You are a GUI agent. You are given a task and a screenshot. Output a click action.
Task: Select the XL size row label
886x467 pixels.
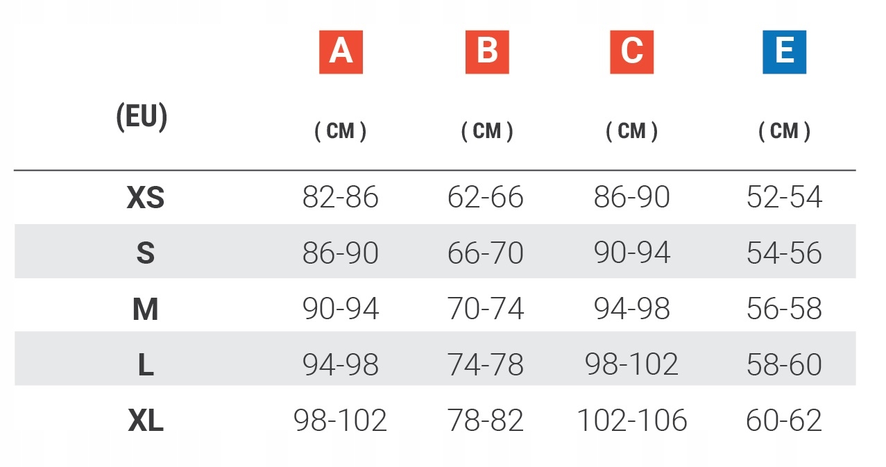coord(146,421)
